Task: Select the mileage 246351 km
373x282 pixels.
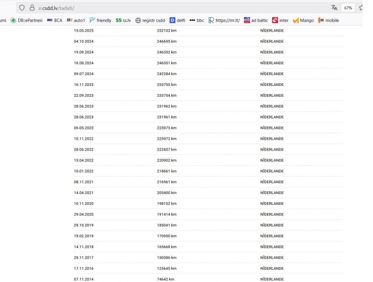Action: (x=167, y=63)
